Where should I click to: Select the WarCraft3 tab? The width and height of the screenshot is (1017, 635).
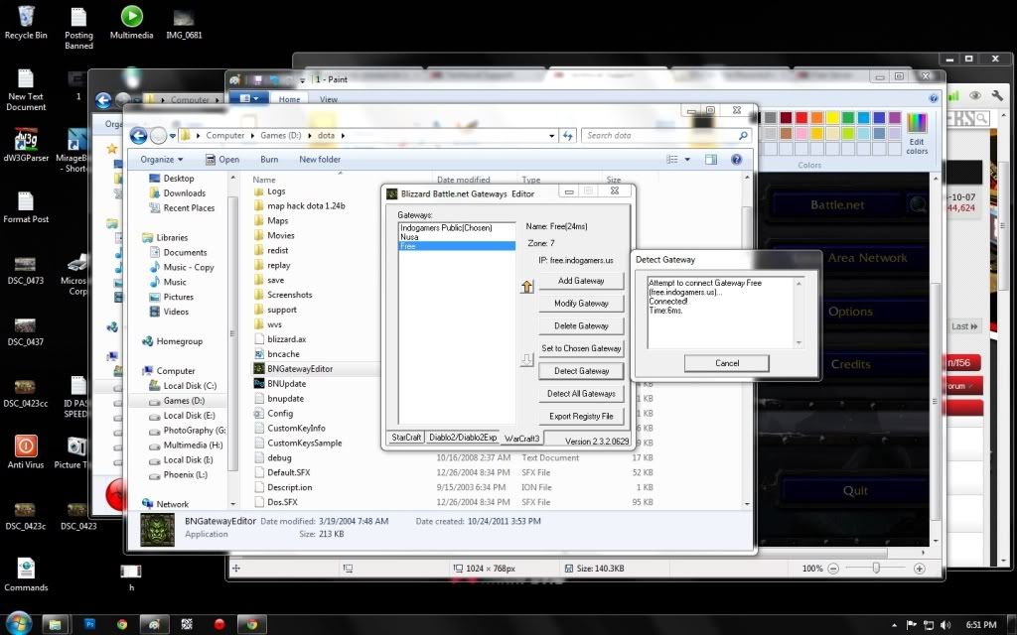coord(522,439)
